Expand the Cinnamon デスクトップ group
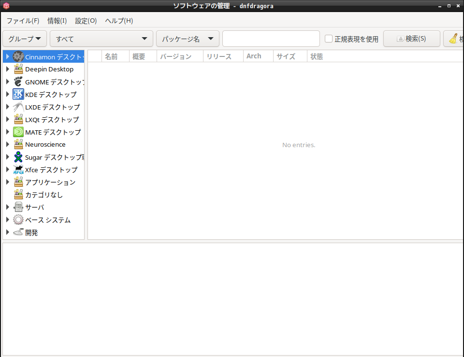The image size is (464, 357). (8, 56)
